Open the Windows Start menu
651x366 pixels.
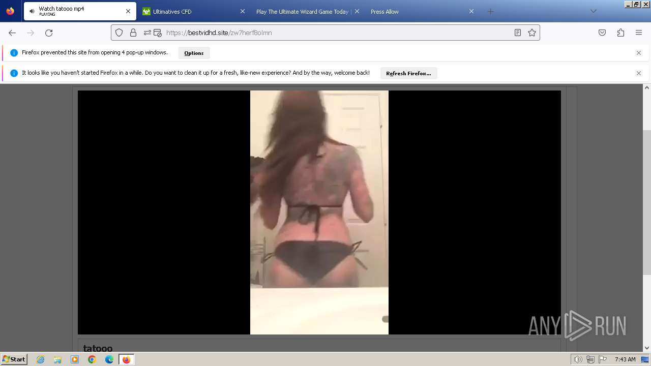(x=14, y=359)
